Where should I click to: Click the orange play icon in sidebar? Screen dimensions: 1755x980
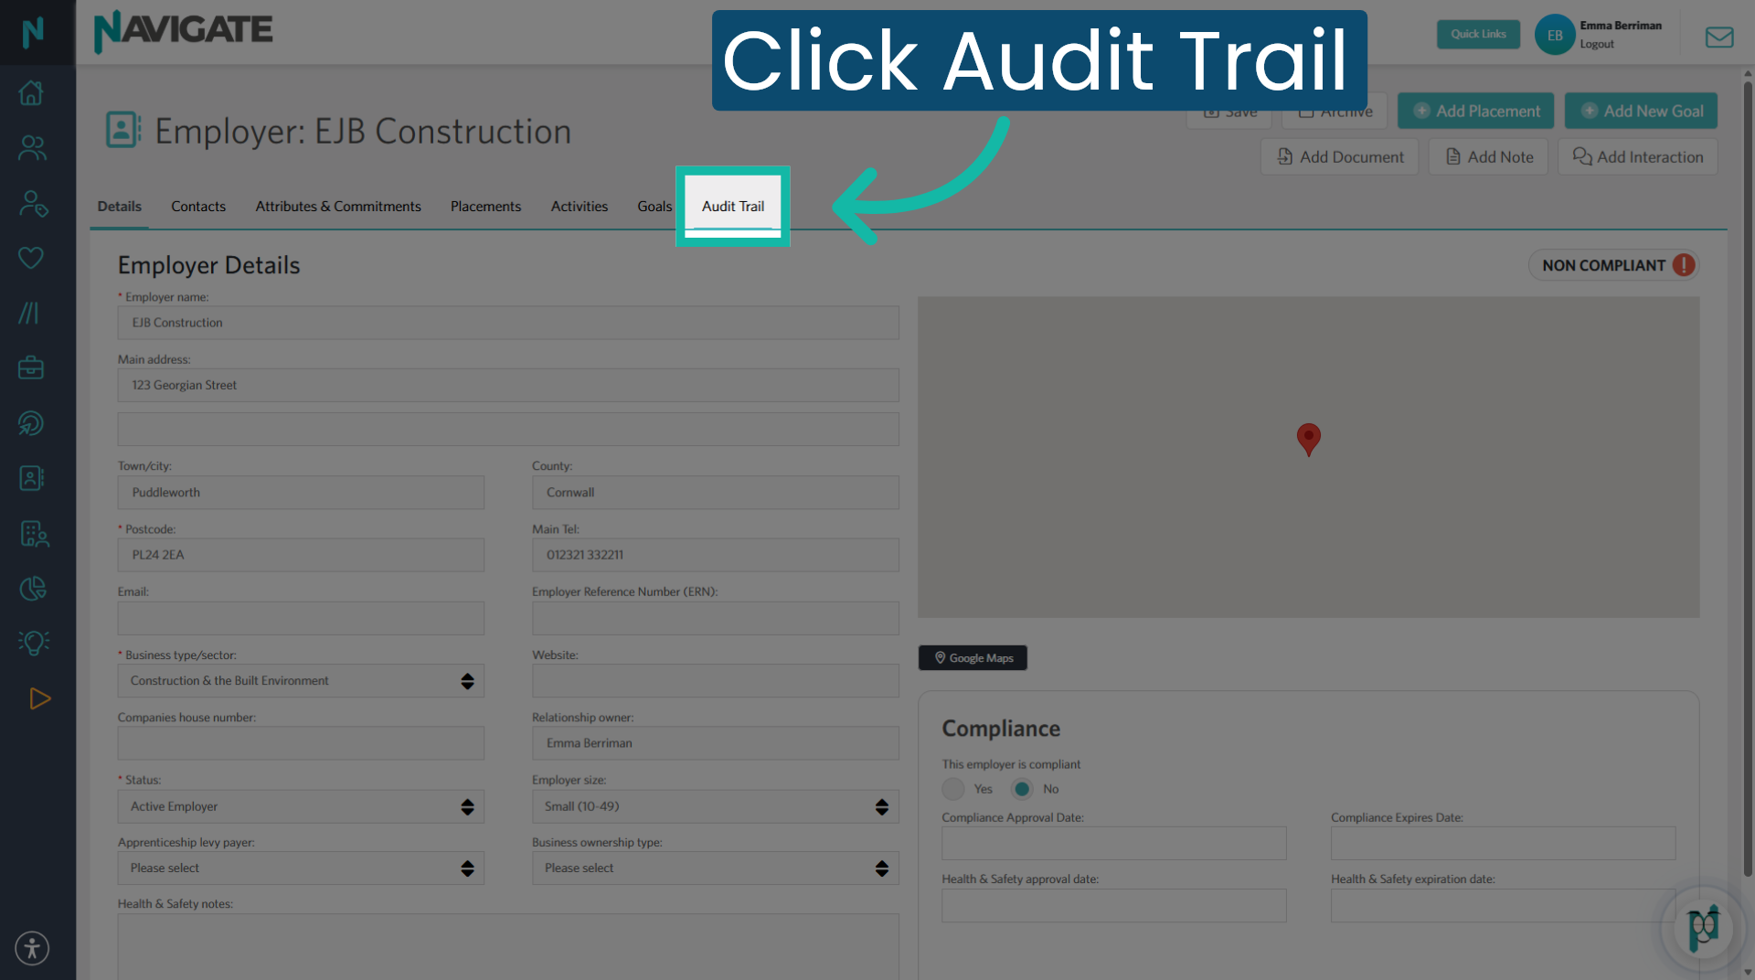tap(39, 698)
